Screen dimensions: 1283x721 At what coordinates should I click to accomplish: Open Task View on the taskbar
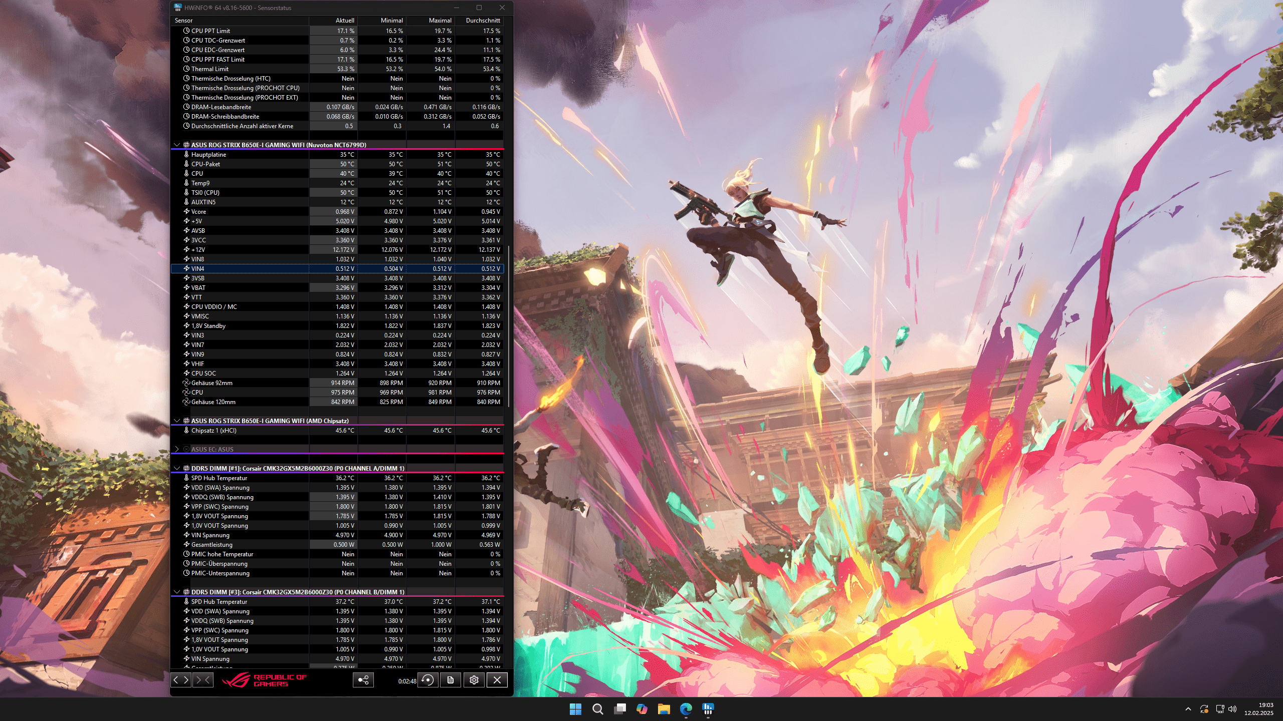(620, 709)
